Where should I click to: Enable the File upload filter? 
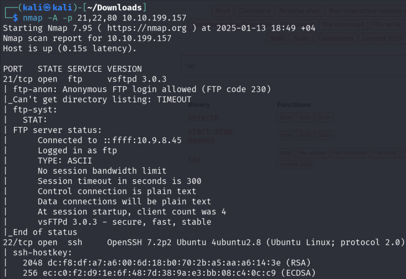point(297,25)
